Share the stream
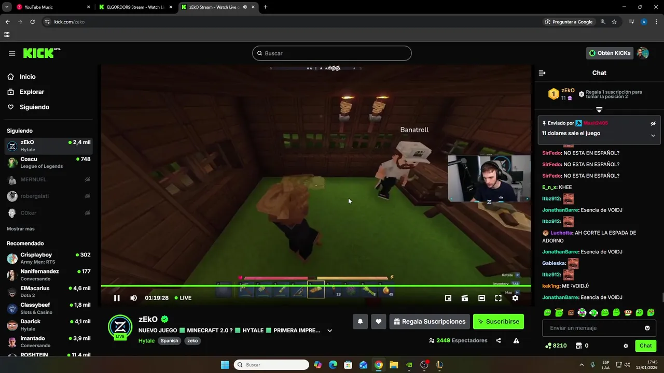664x373 pixels. tap(499, 340)
